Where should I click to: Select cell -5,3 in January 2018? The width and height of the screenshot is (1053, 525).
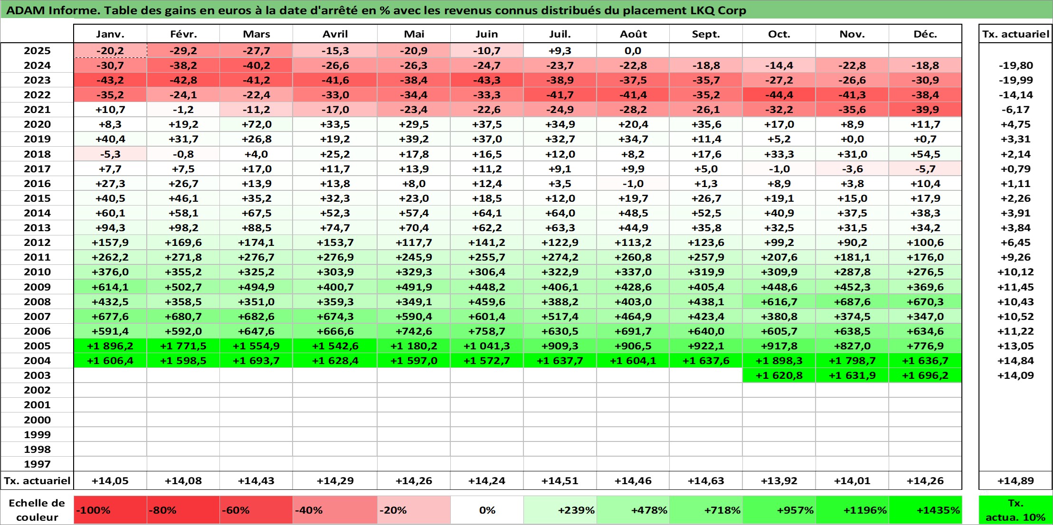pos(110,154)
